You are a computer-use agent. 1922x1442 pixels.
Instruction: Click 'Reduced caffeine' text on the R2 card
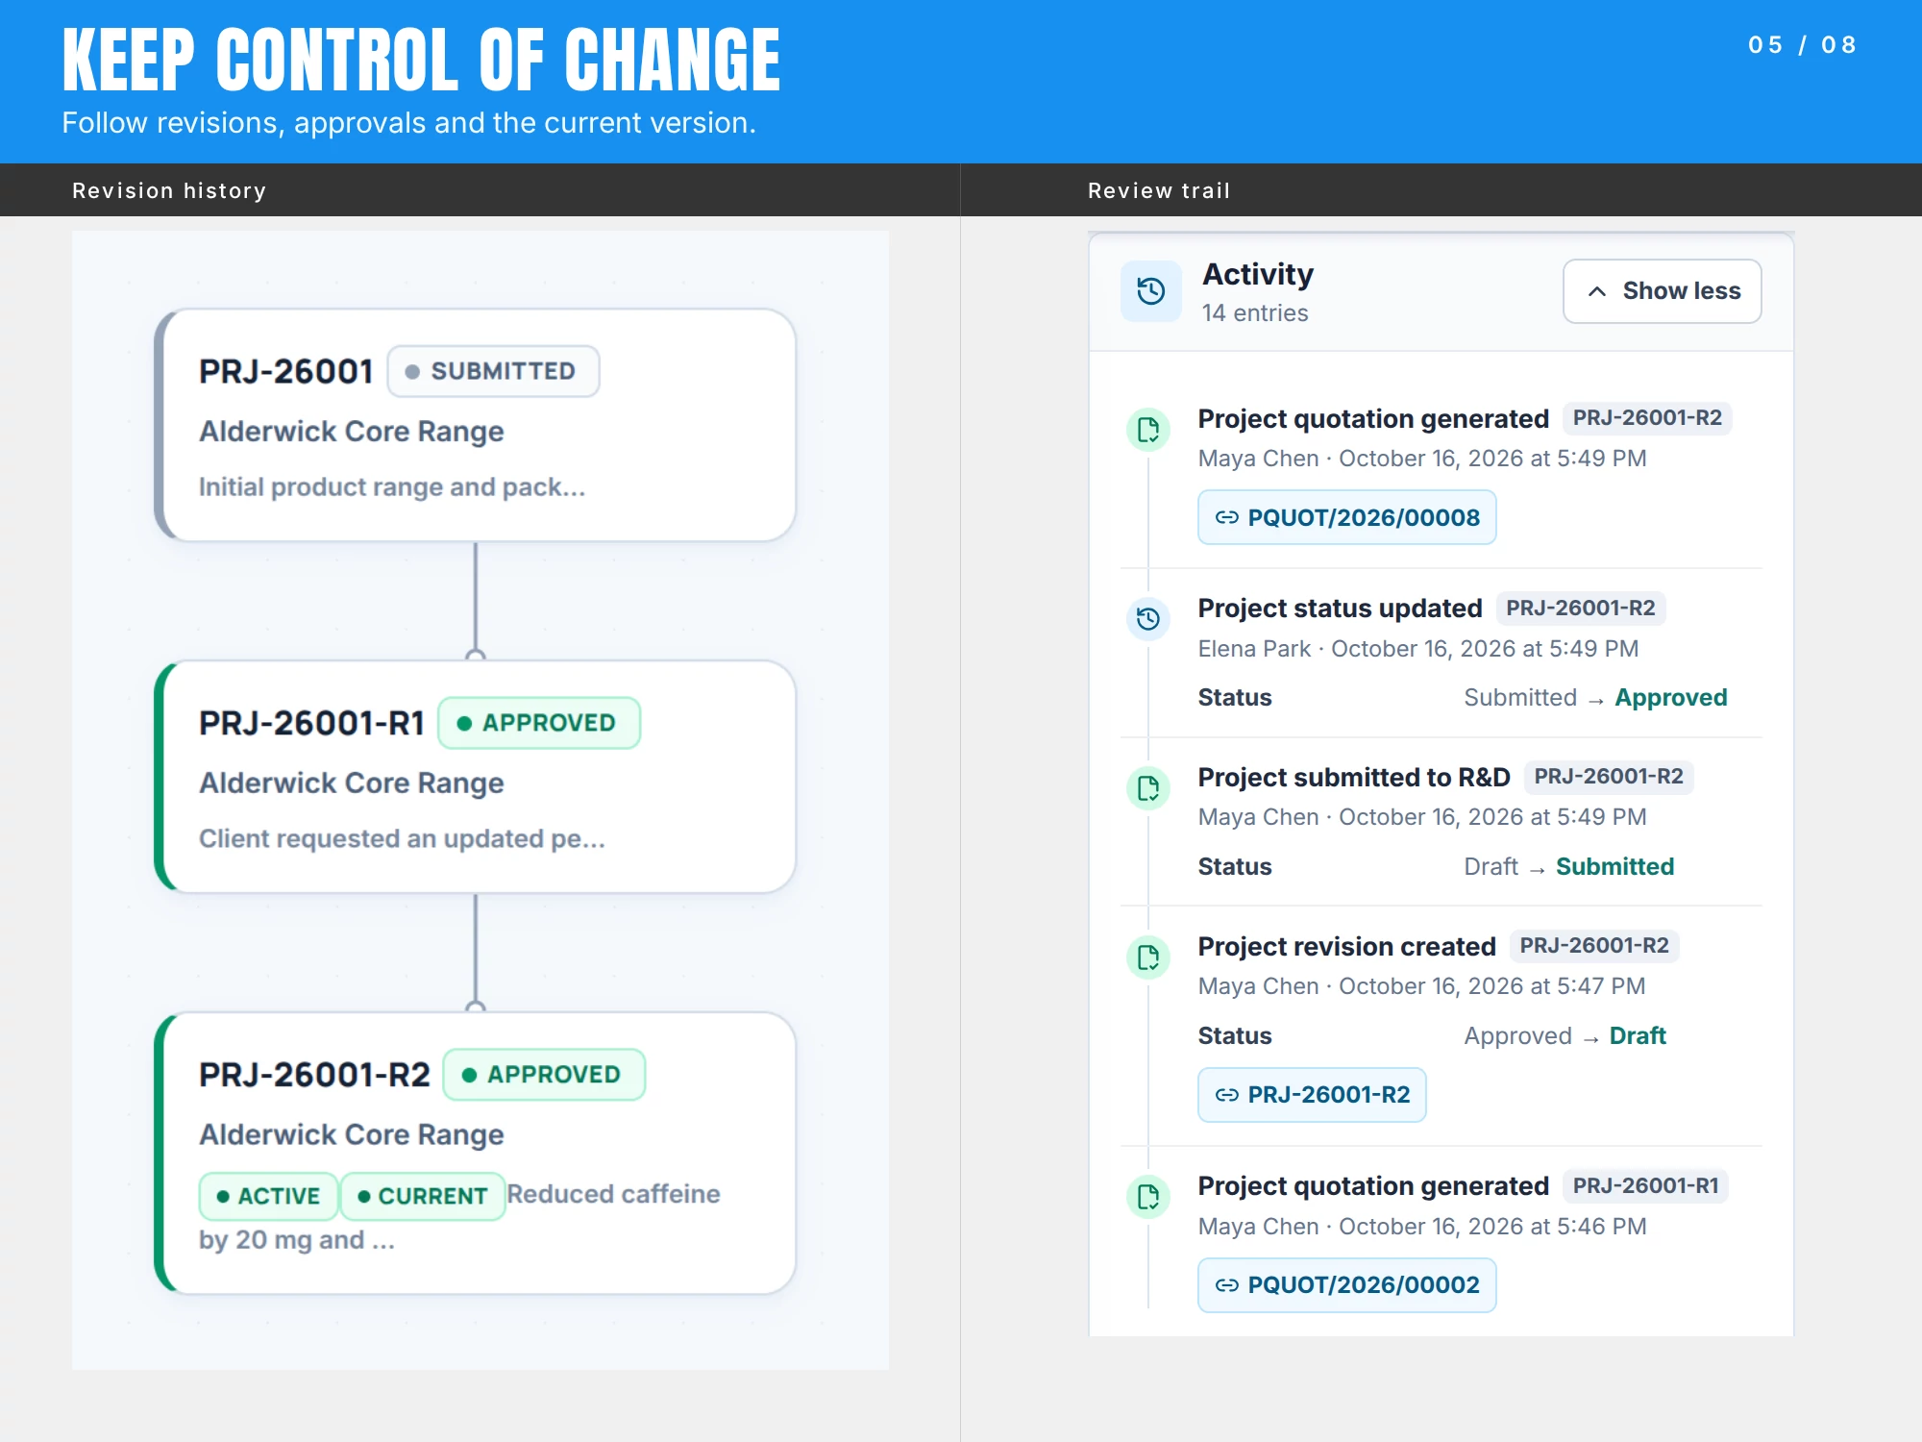pos(614,1193)
